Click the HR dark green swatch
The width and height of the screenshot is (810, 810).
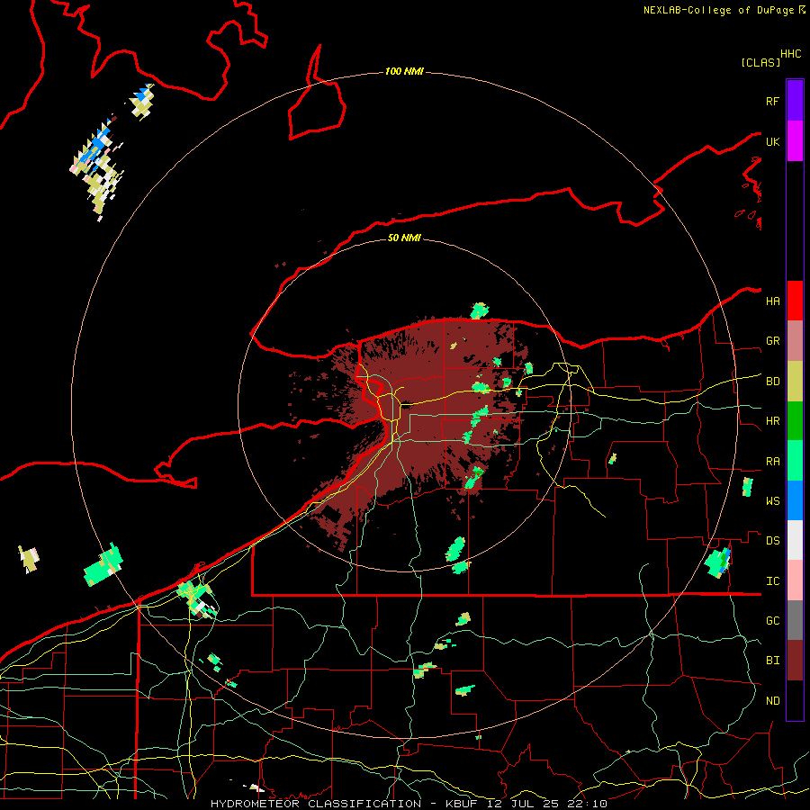click(795, 420)
